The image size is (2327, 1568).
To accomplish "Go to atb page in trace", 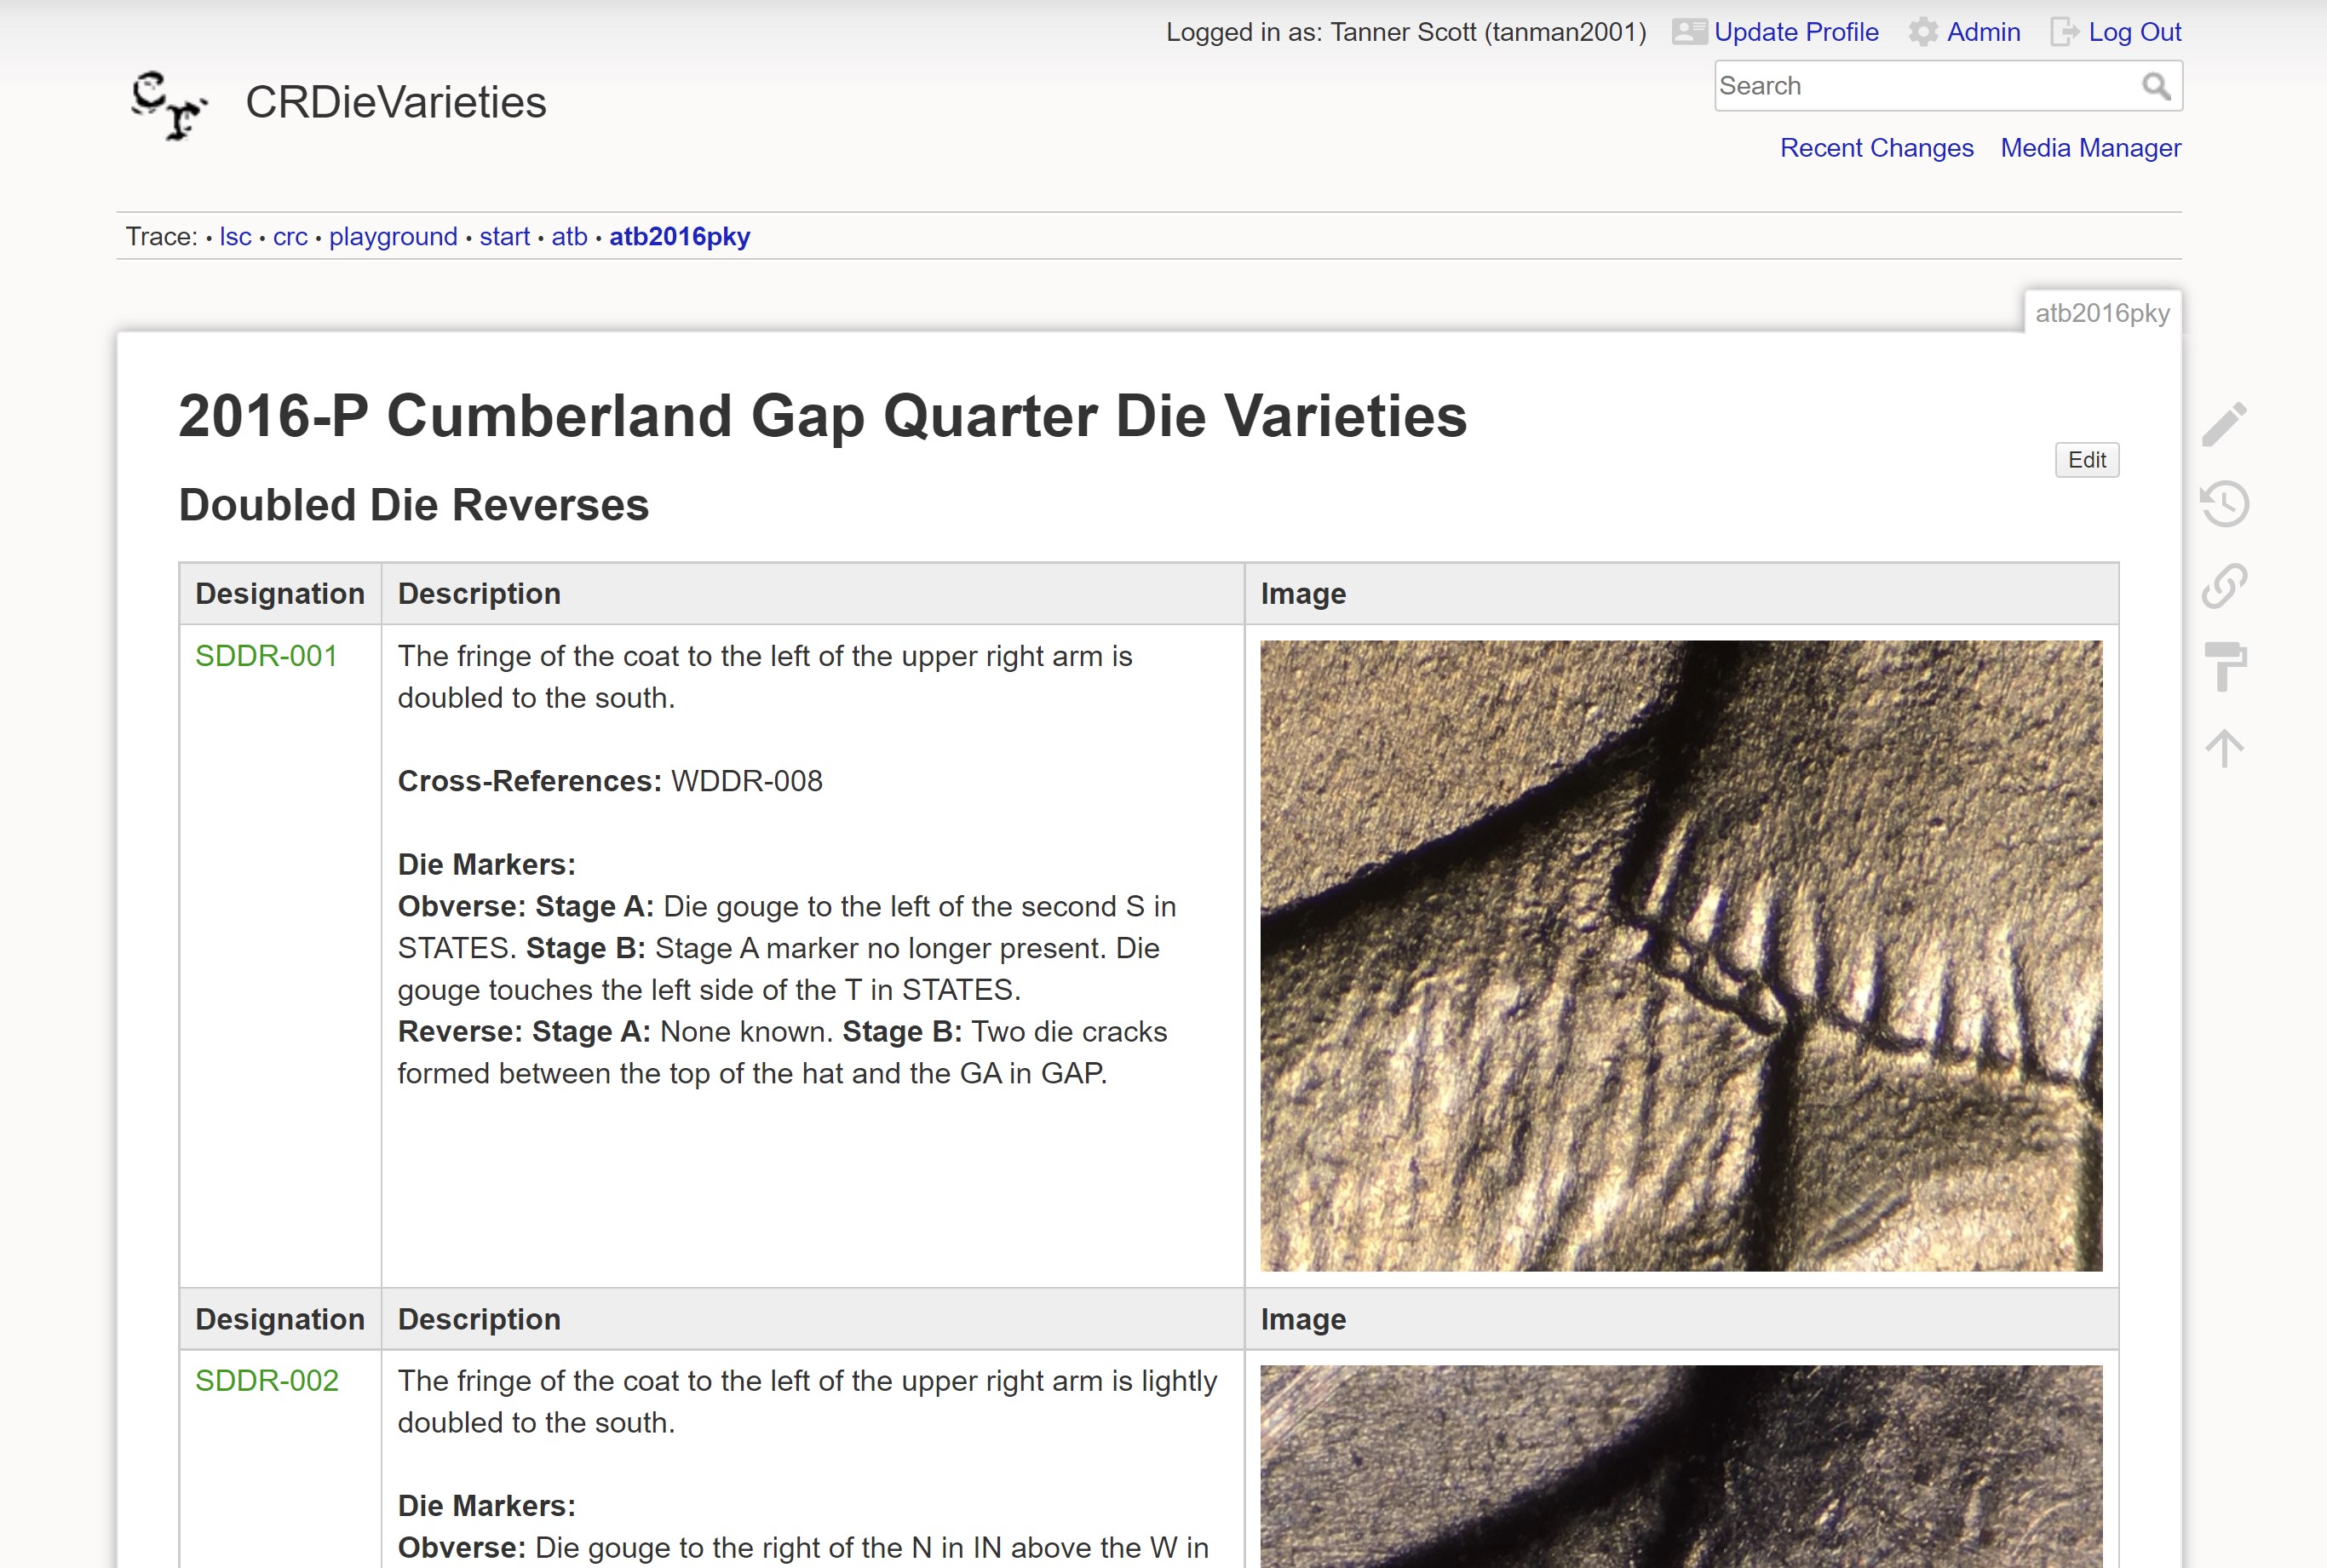I will point(569,237).
